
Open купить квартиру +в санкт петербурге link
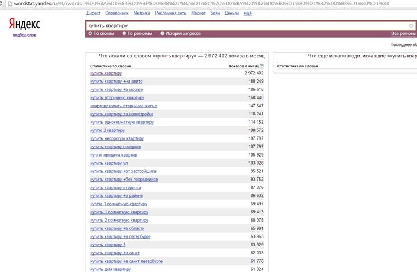tap(126, 261)
